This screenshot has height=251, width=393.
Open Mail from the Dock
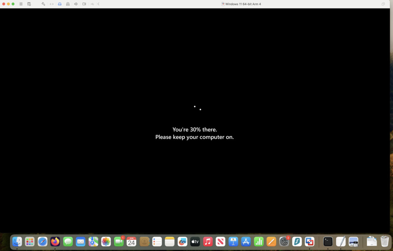click(x=81, y=241)
